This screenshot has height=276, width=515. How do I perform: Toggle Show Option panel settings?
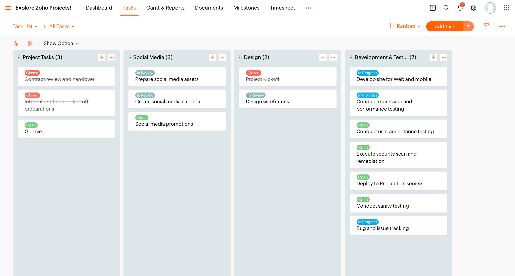pyautogui.click(x=61, y=43)
